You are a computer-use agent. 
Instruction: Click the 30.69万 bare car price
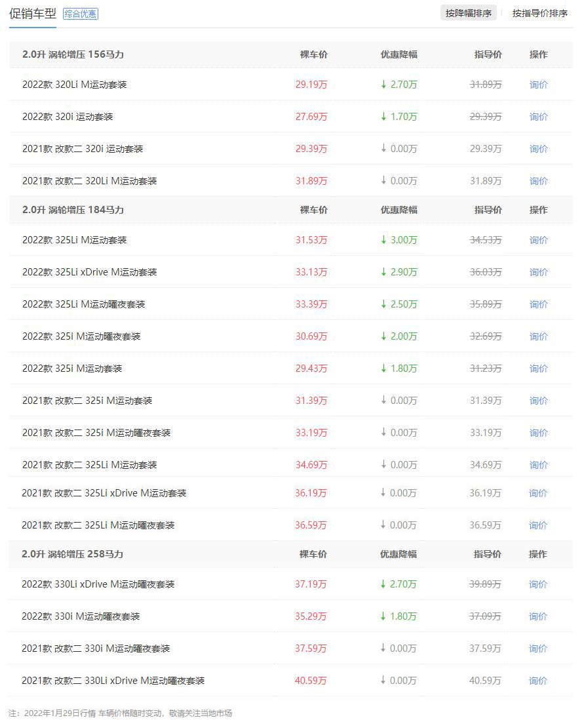tap(311, 336)
